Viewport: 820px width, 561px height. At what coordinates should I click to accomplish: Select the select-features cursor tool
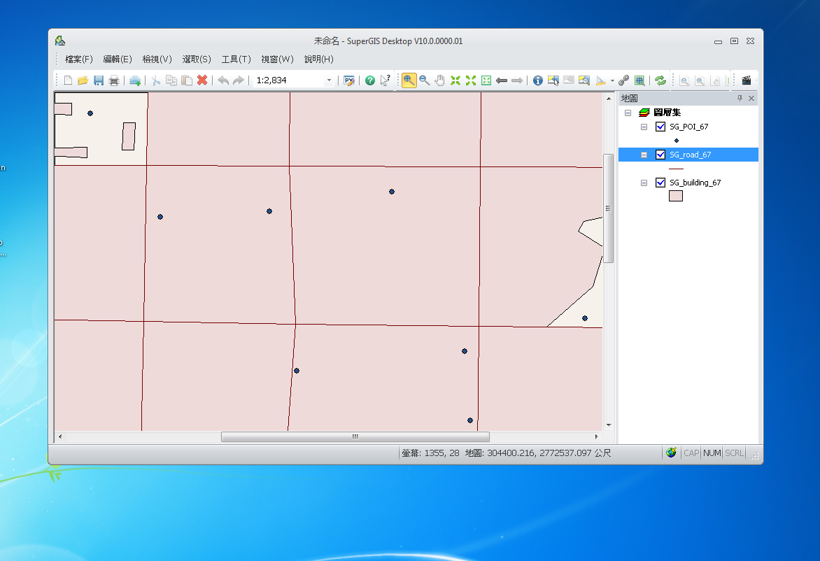tap(553, 80)
